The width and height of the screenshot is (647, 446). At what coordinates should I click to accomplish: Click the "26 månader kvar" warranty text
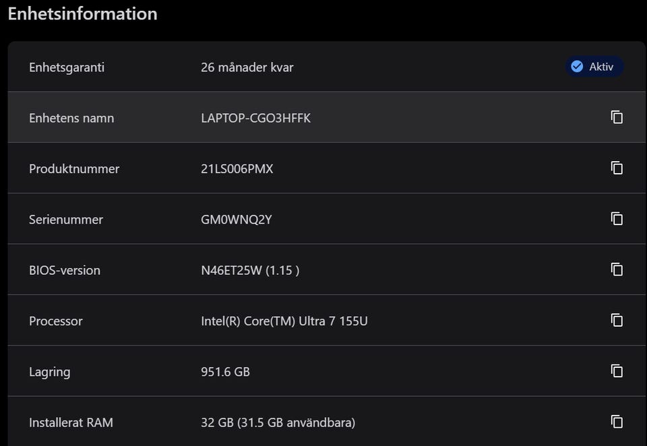(x=247, y=67)
